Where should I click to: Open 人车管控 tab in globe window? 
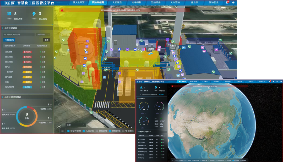(x=239, y=82)
